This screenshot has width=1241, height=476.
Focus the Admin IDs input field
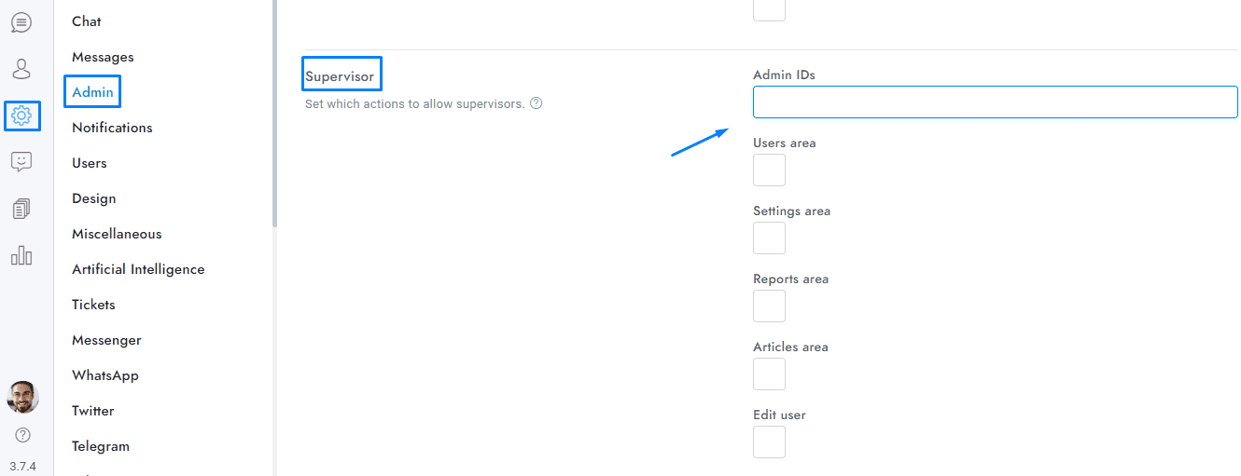point(995,102)
